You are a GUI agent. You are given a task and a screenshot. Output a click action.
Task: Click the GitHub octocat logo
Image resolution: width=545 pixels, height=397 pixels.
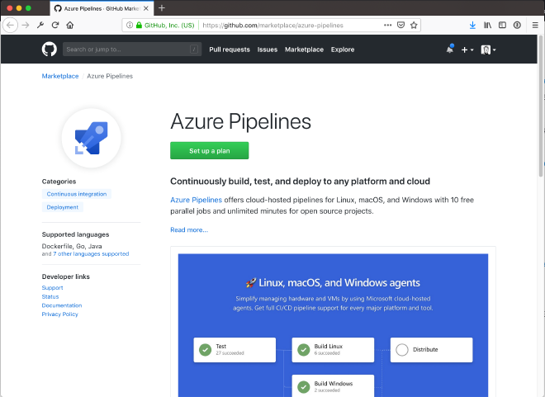[50, 50]
